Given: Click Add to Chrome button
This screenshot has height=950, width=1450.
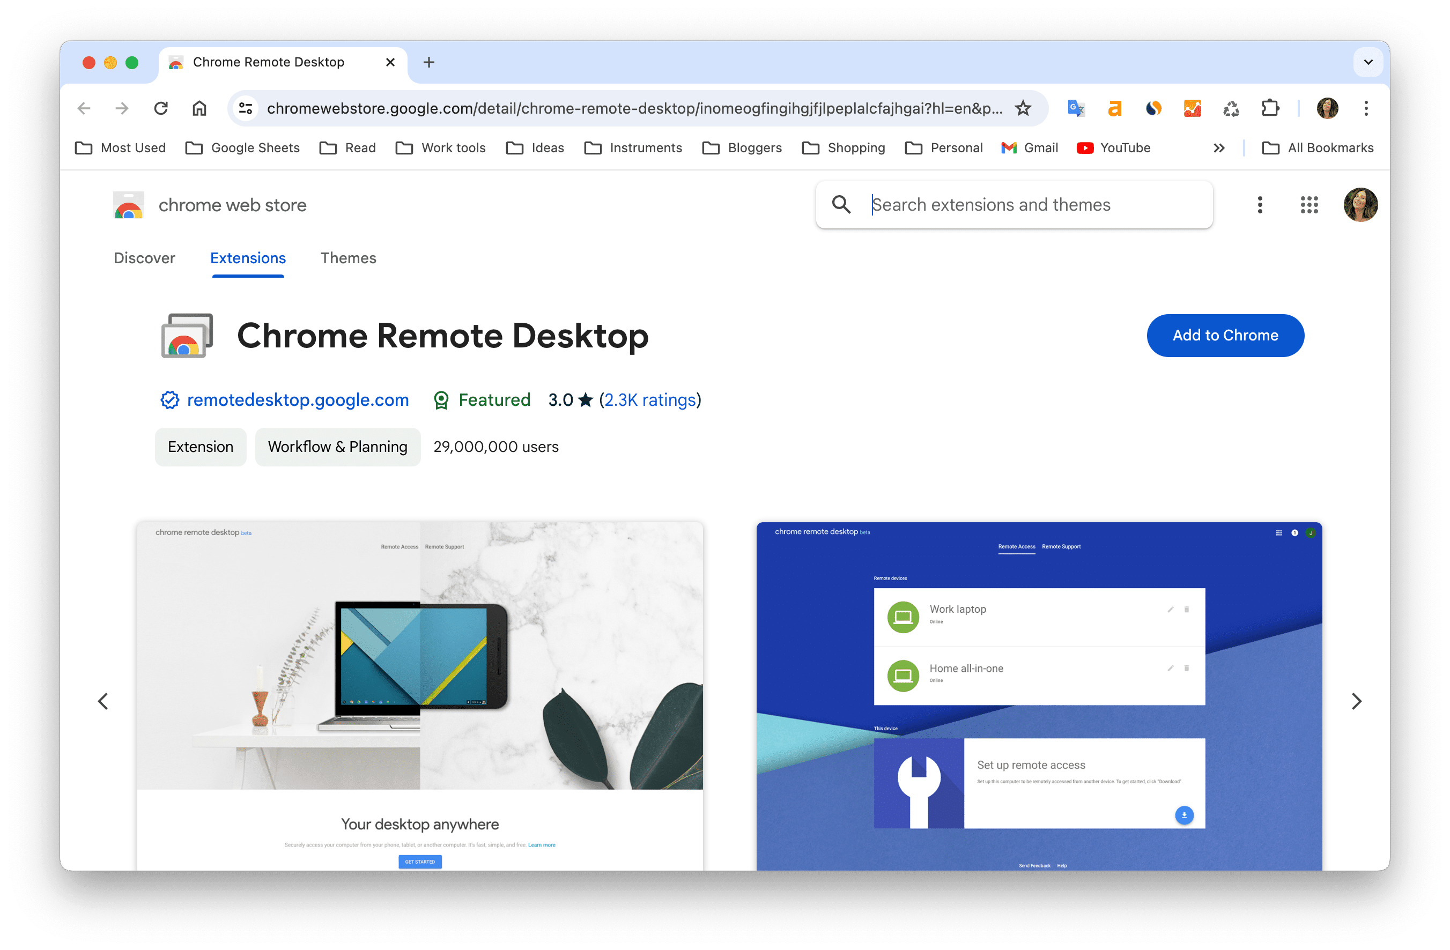Looking at the screenshot, I should 1225,336.
